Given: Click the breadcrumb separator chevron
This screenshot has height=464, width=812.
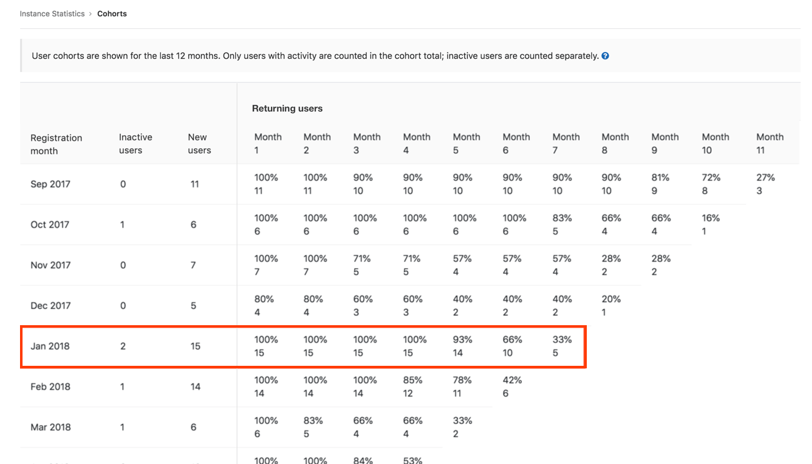Looking at the screenshot, I should (91, 13).
